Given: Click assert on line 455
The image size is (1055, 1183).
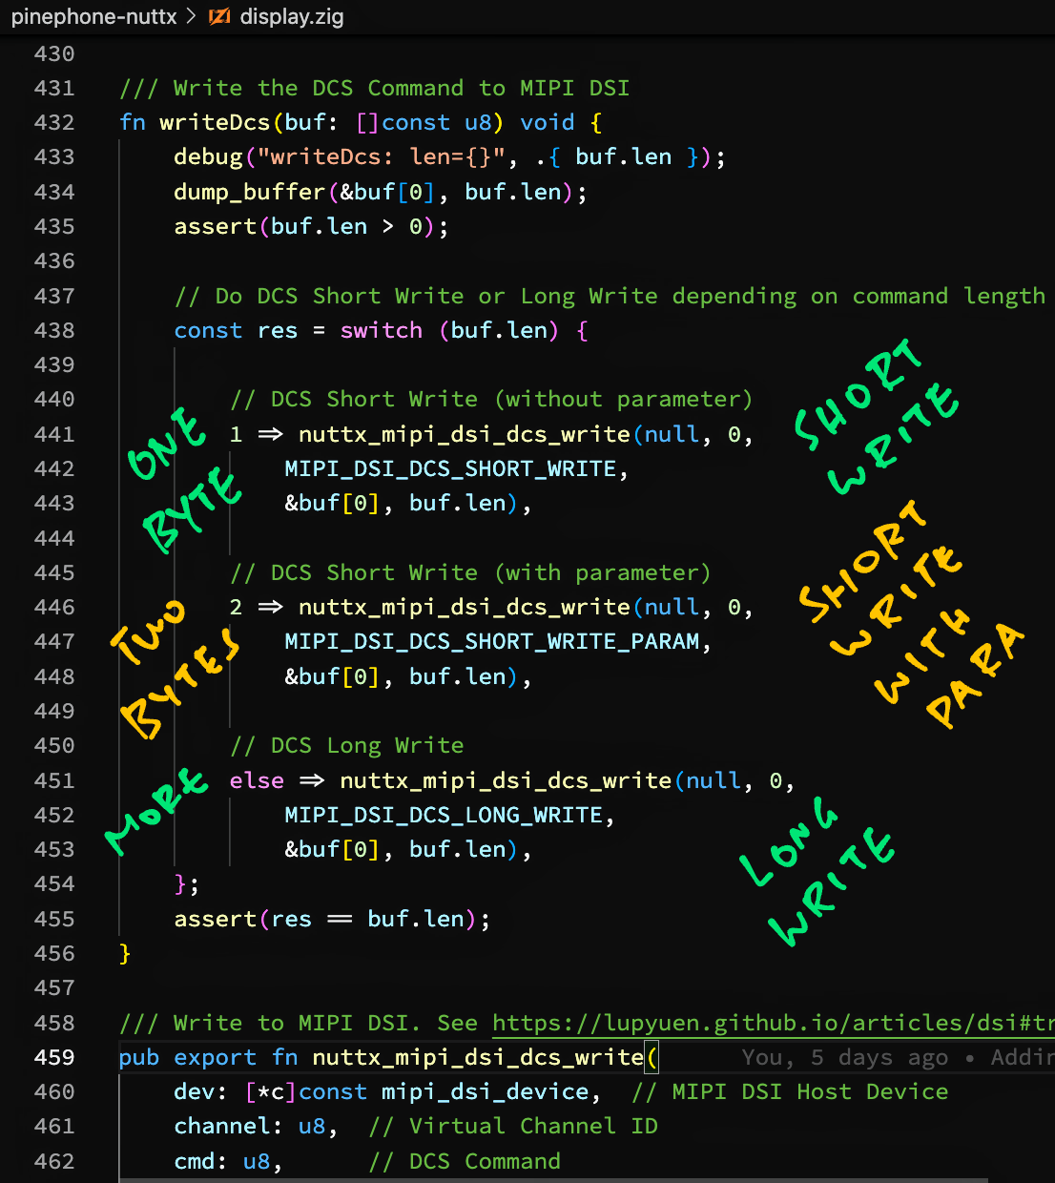Looking at the screenshot, I should (x=215, y=919).
